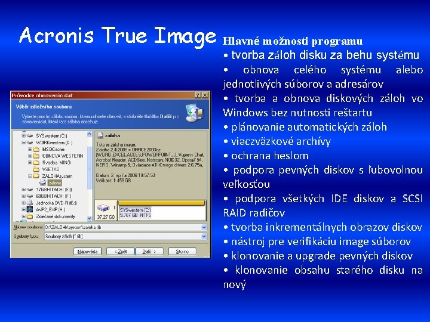Screen dimensions: 430x322
Task: Click the yellow partition usage bar
Action: pyautogui.click(x=161, y=203)
